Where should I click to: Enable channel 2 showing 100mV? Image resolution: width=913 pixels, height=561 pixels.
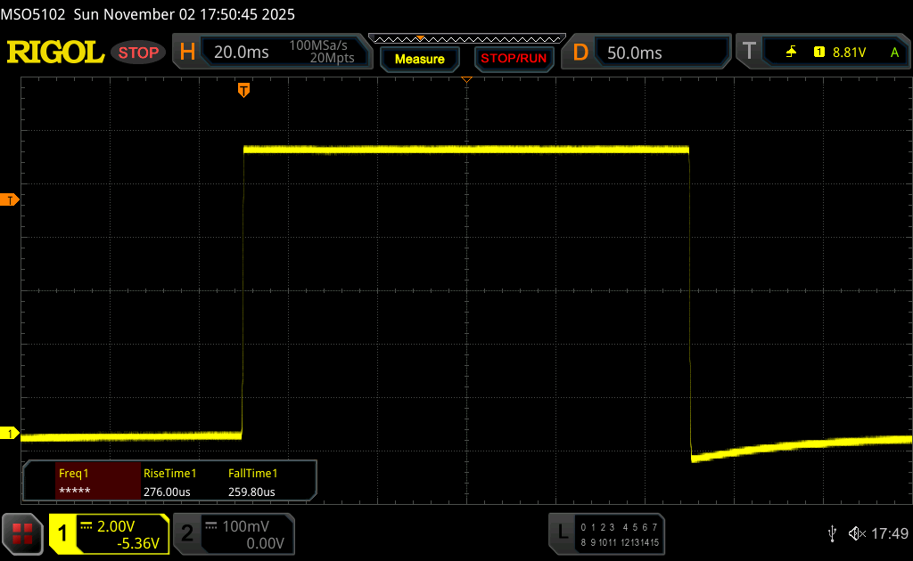point(232,533)
